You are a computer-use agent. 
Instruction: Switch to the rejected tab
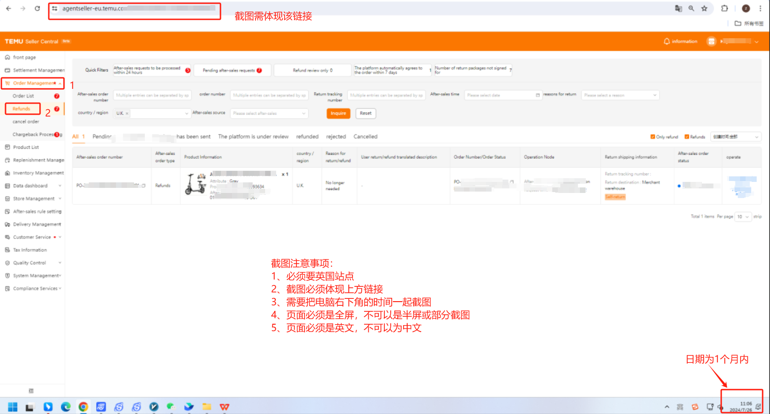(336, 137)
